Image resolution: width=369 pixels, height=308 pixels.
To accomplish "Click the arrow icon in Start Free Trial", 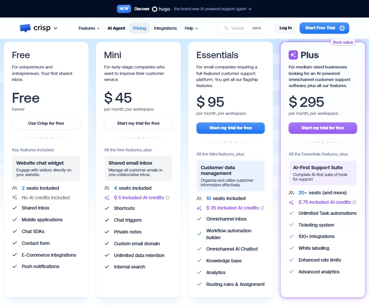I will tap(342, 28).
